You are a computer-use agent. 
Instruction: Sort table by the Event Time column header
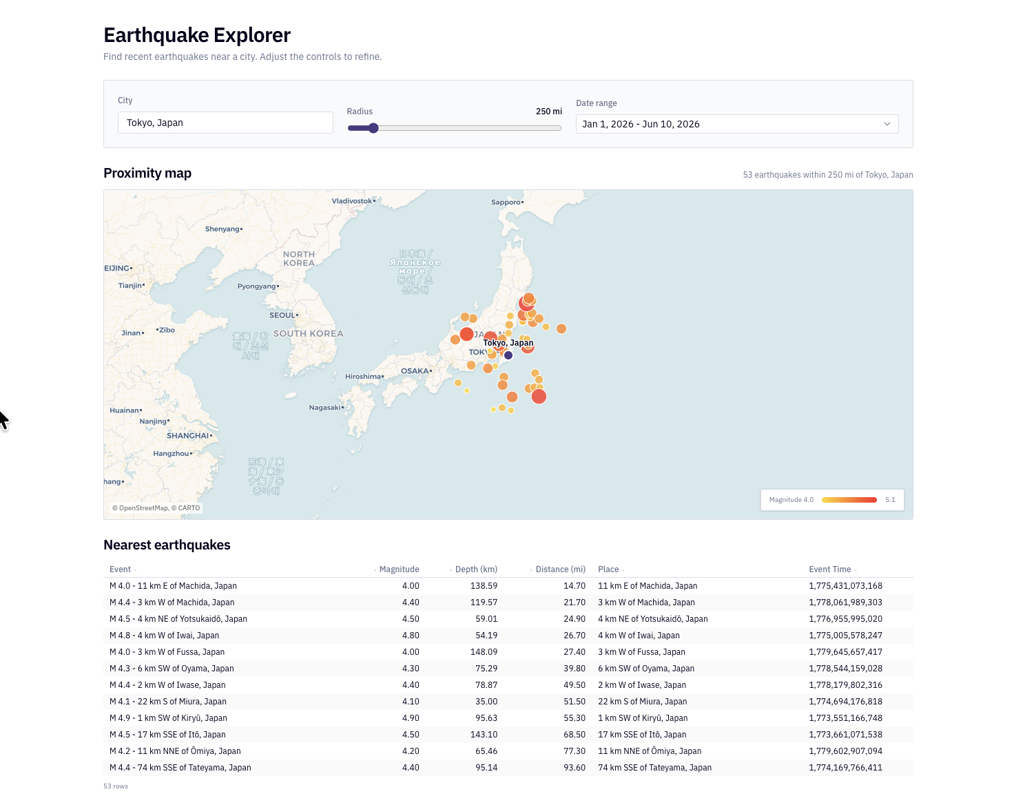point(830,569)
